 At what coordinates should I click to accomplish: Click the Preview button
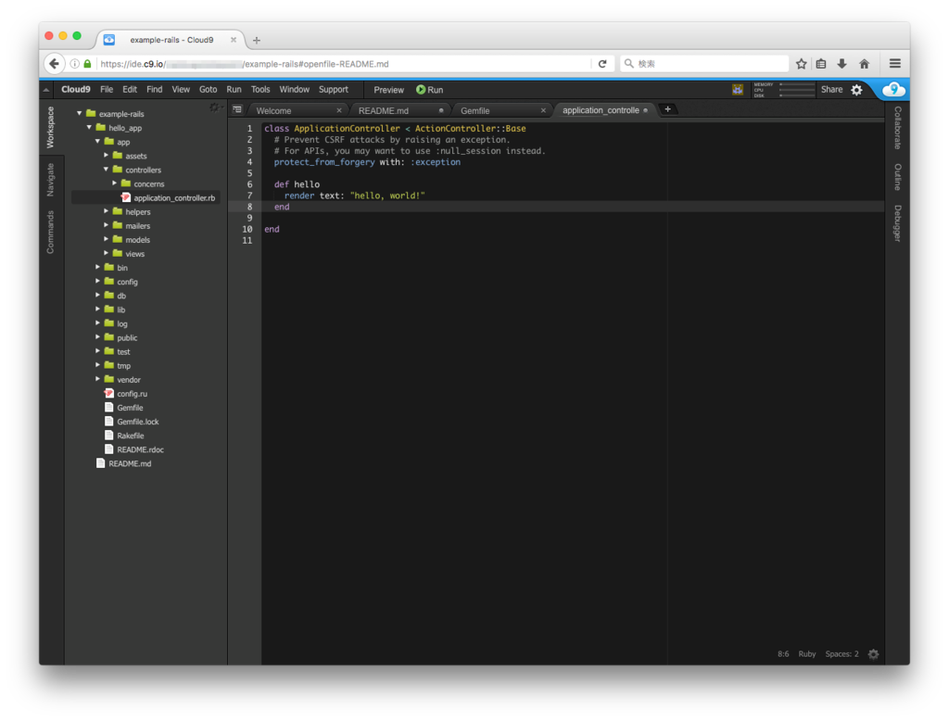(x=388, y=90)
